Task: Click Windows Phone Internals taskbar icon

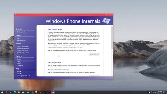Action: coord(53,92)
